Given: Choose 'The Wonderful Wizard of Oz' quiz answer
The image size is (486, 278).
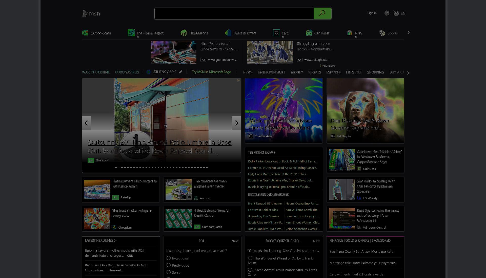Looking at the screenshot, I should (250, 258).
